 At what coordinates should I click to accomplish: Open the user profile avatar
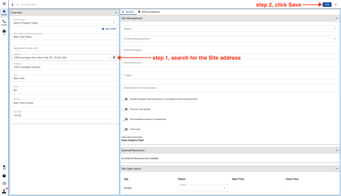click(4, 191)
